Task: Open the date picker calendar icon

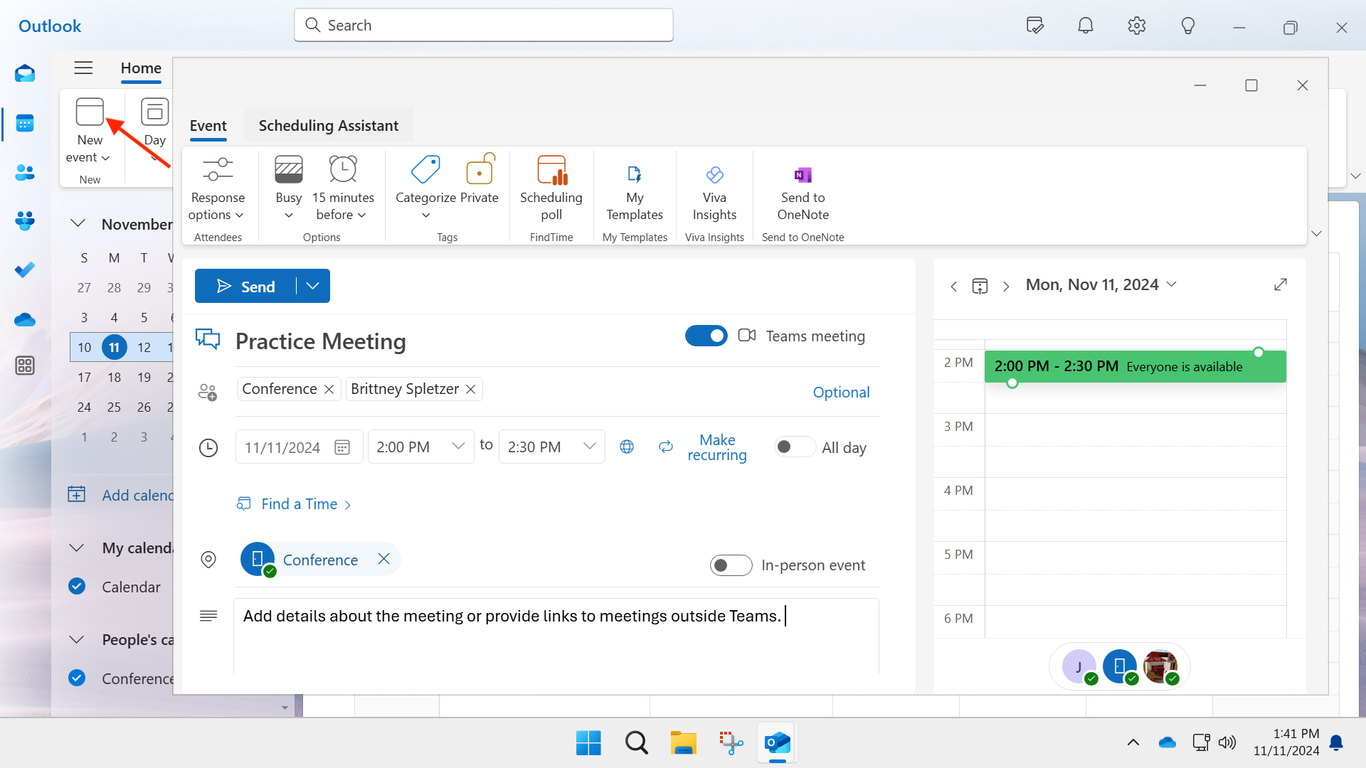Action: coord(342,447)
